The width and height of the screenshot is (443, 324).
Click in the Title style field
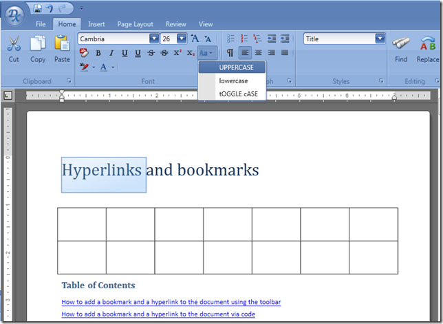click(x=340, y=39)
